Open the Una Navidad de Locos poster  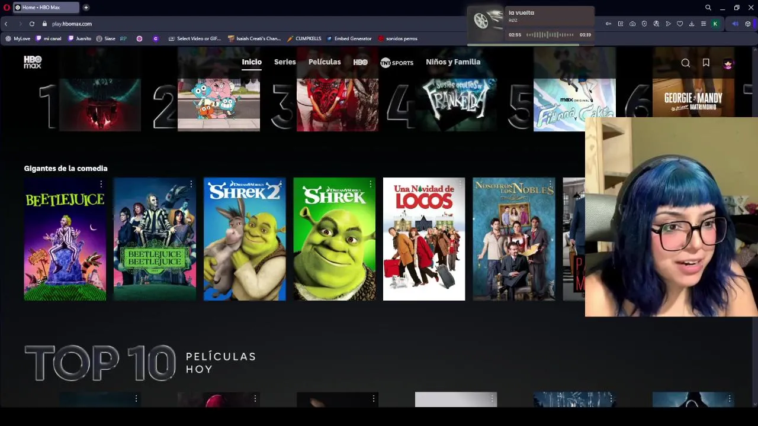point(424,239)
